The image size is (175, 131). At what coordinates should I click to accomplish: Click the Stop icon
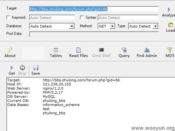tap(23, 68)
